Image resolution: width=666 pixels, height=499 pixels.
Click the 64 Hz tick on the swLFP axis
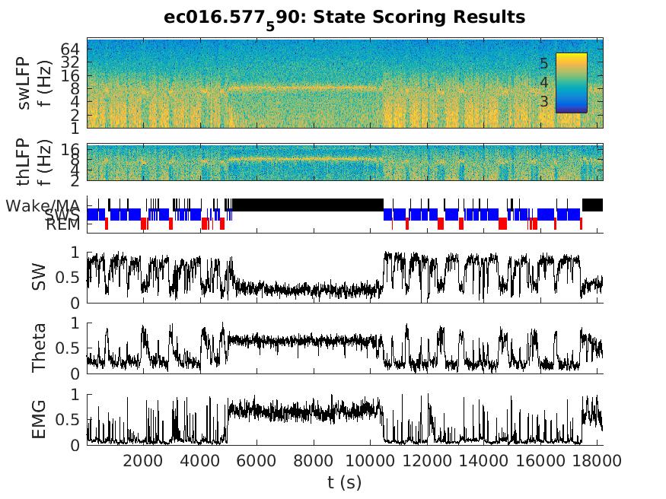(72, 48)
